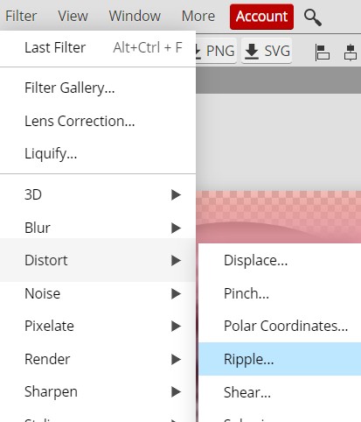Image resolution: width=361 pixels, height=422 pixels.
Task: Apply the Pinch filter
Action: coord(280,293)
